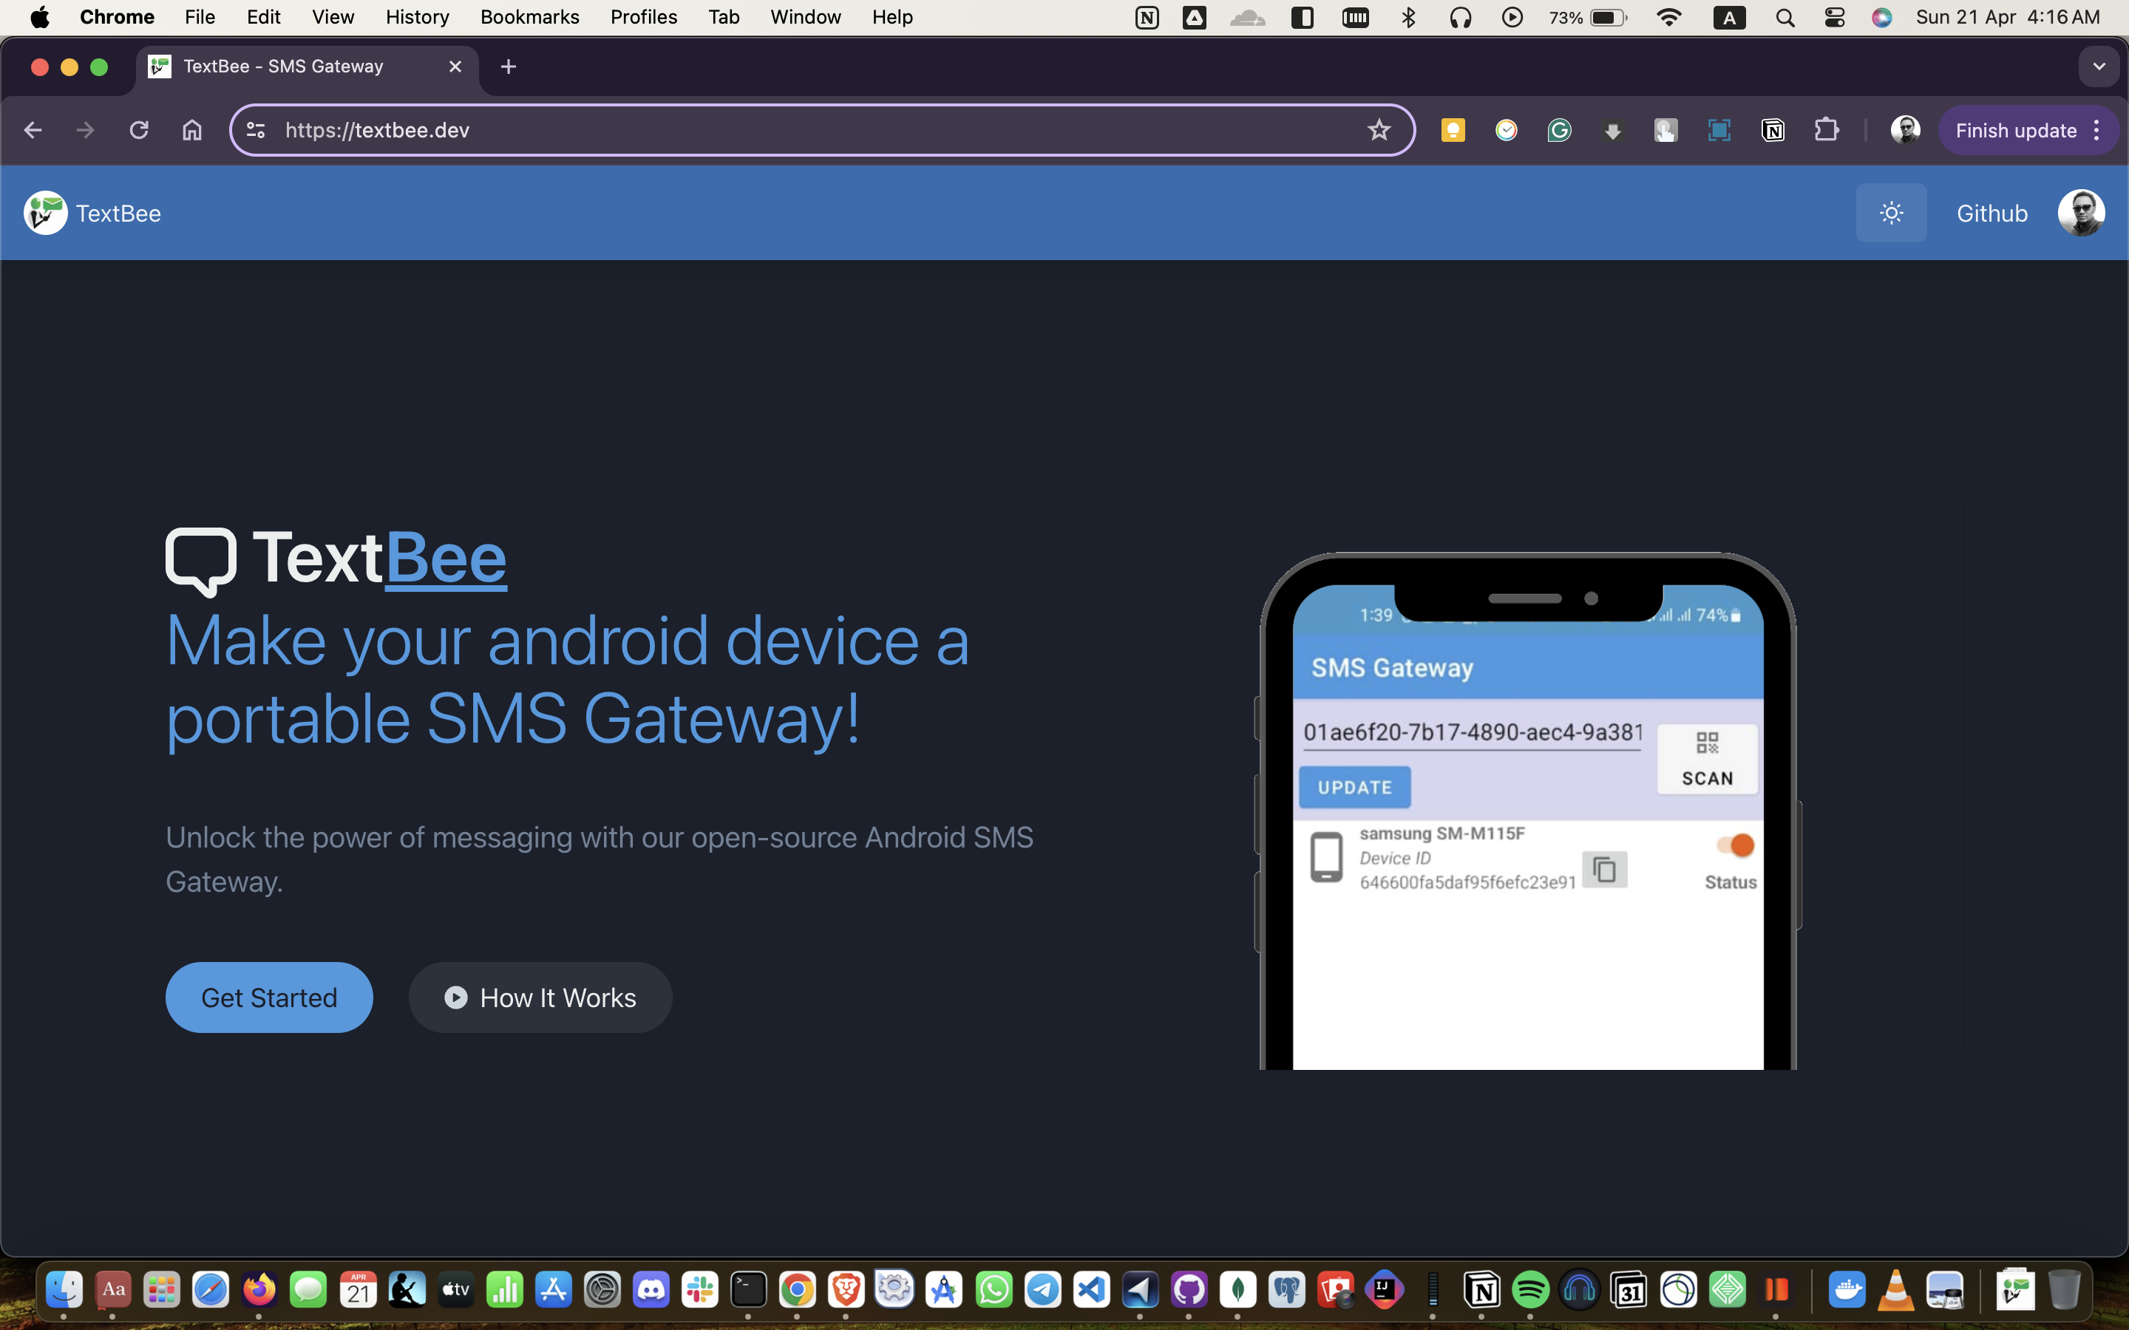
Task: Open Chrome three-dot menu
Action: pyautogui.click(x=2097, y=130)
